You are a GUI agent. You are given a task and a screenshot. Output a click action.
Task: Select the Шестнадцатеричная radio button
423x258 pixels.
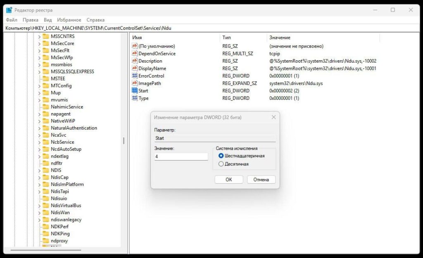[x=221, y=156]
